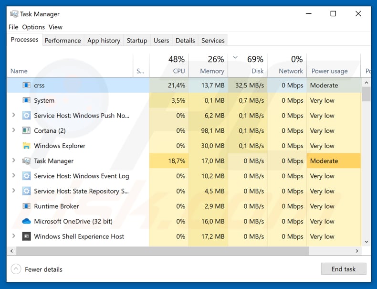The image size is (377, 289).
Task: Click the Task Manager title bar icon
Action: (x=14, y=14)
